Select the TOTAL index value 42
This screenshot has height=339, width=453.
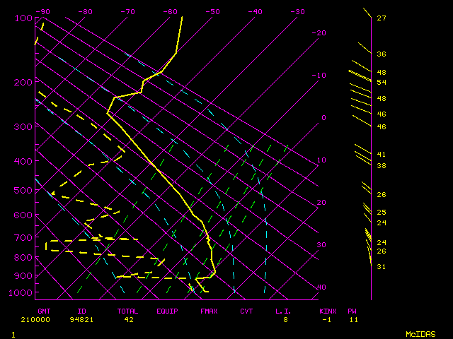click(129, 320)
